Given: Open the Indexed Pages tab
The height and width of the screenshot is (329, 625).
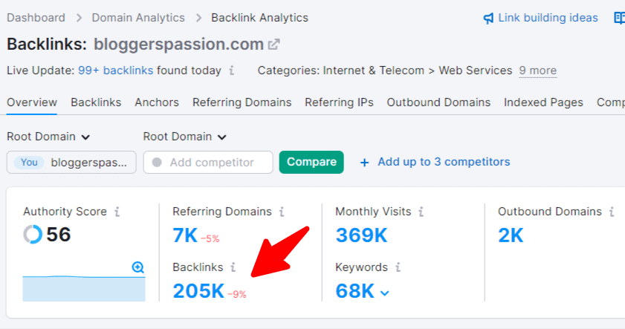Looking at the screenshot, I should (543, 102).
